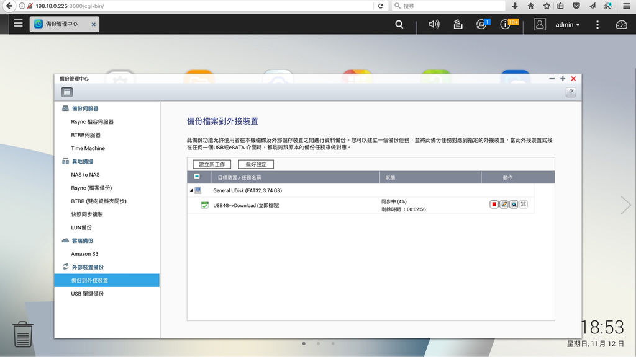This screenshot has height=357, width=636.
Task: Edit the USB4G-->Download job settings
Action: coord(504,205)
